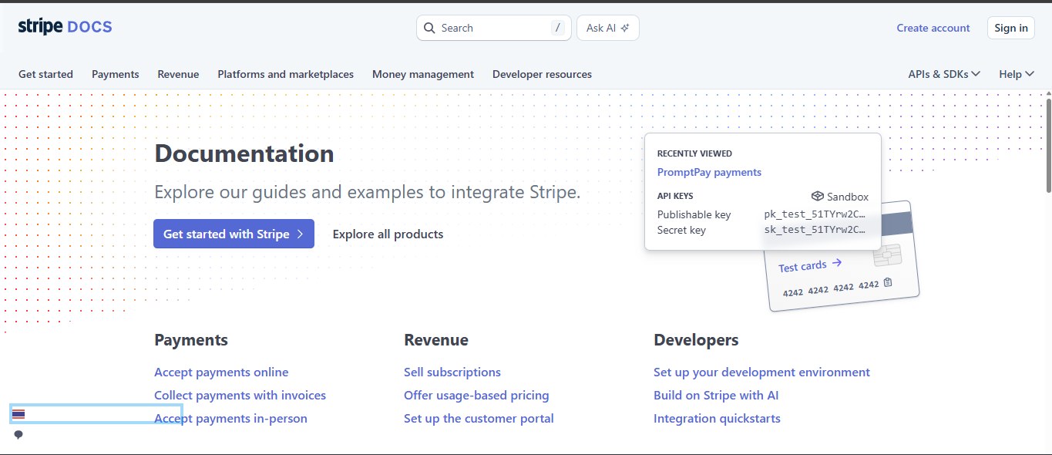Open Platforms and marketplaces nav tab
1052x455 pixels.
click(285, 74)
